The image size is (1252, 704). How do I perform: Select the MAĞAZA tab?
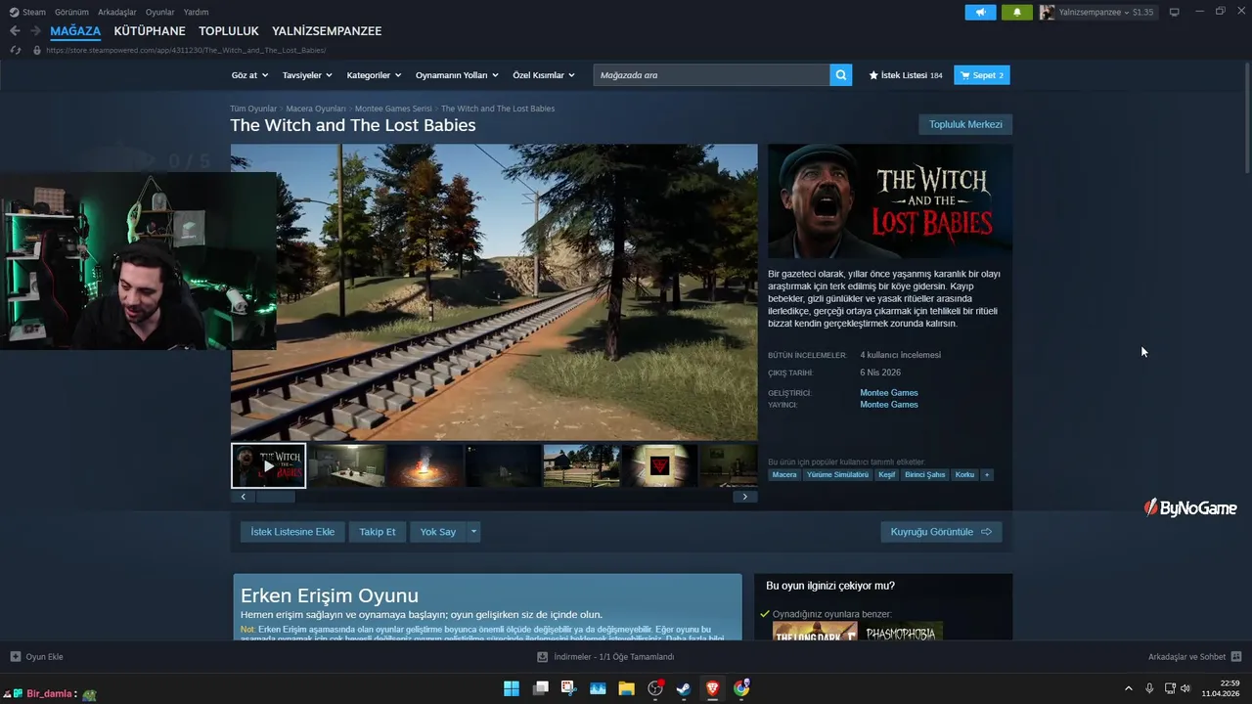click(x=75, y=31)
